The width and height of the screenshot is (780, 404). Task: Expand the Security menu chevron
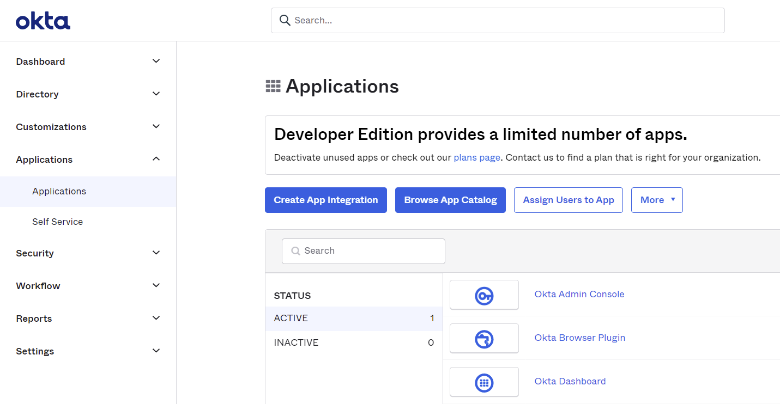(x=156, y=253)
